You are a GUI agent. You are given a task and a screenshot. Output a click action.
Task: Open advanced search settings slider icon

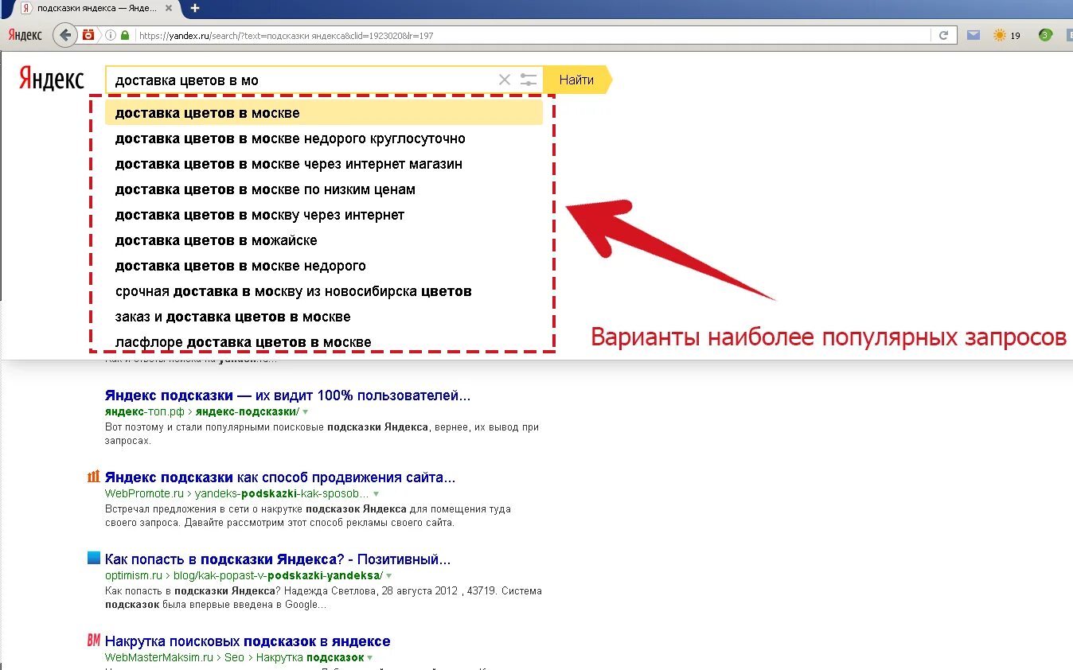(x=529, y=80)
